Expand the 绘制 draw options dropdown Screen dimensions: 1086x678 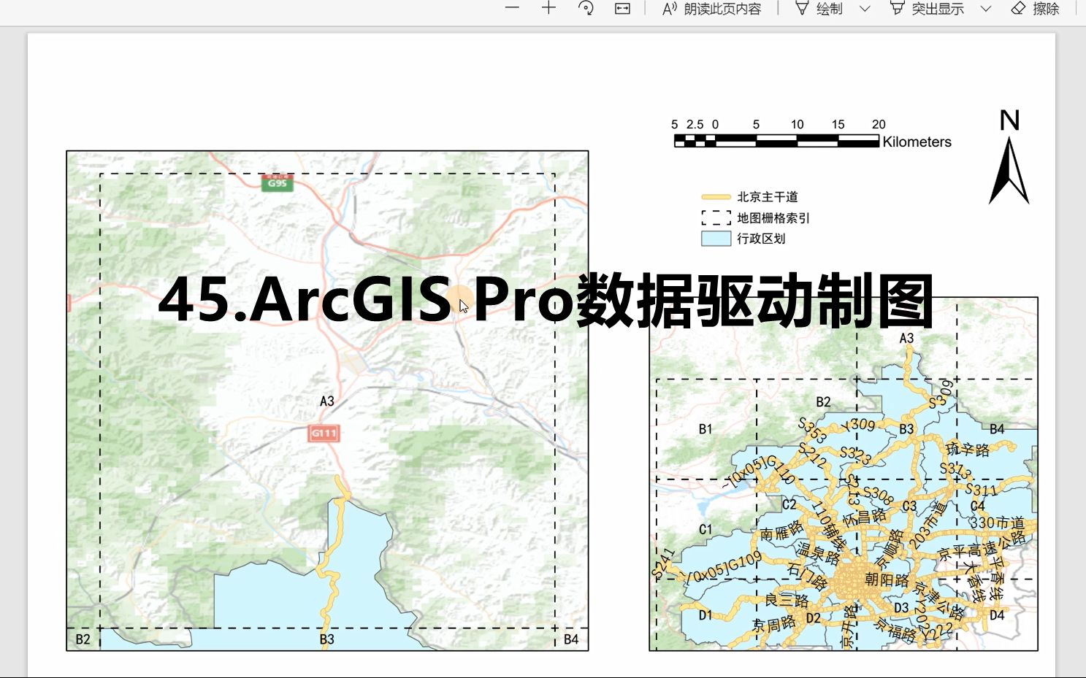click(x=865, y=9)
